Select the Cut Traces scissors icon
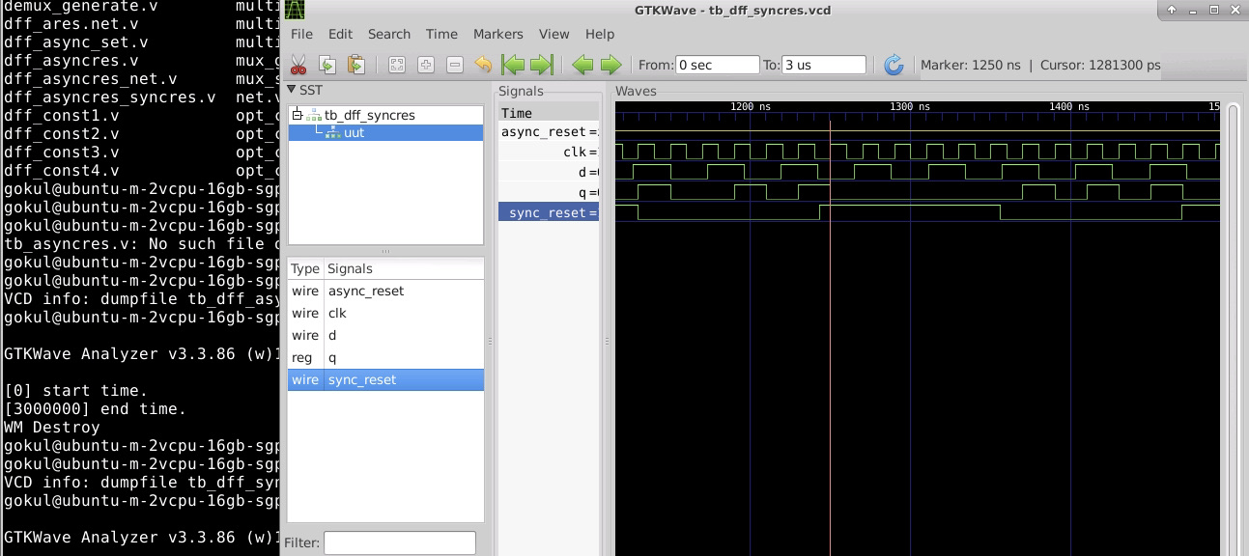This screenshot has width=1249, height=556. coord(298,64)
